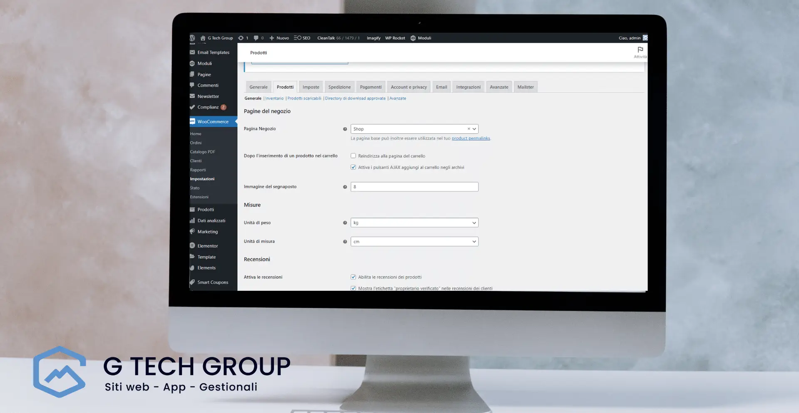
Task: Open the Inventario subsection link
Action: [275, 98]
